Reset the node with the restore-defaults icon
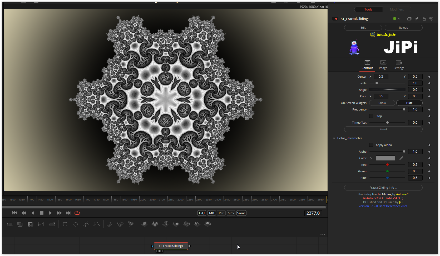The width and height of the screenshot is (440, 256). (431, 19)
